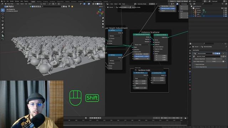Open the Float data type dropdown in Random Value
This screenshot has width=228, height=128.
pos(140,78)
